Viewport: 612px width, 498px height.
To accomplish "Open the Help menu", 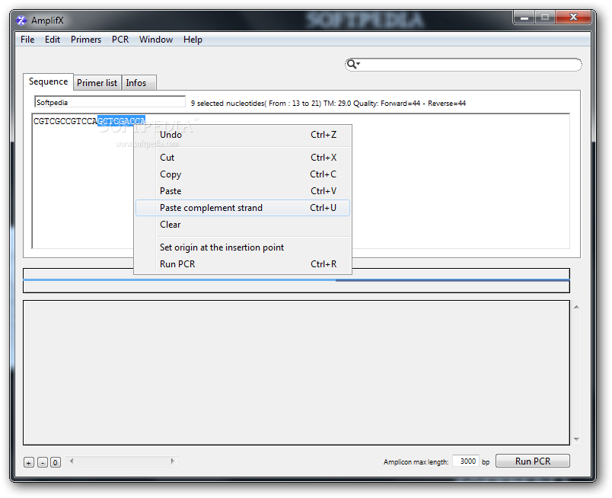I will (x=193, y=40).
